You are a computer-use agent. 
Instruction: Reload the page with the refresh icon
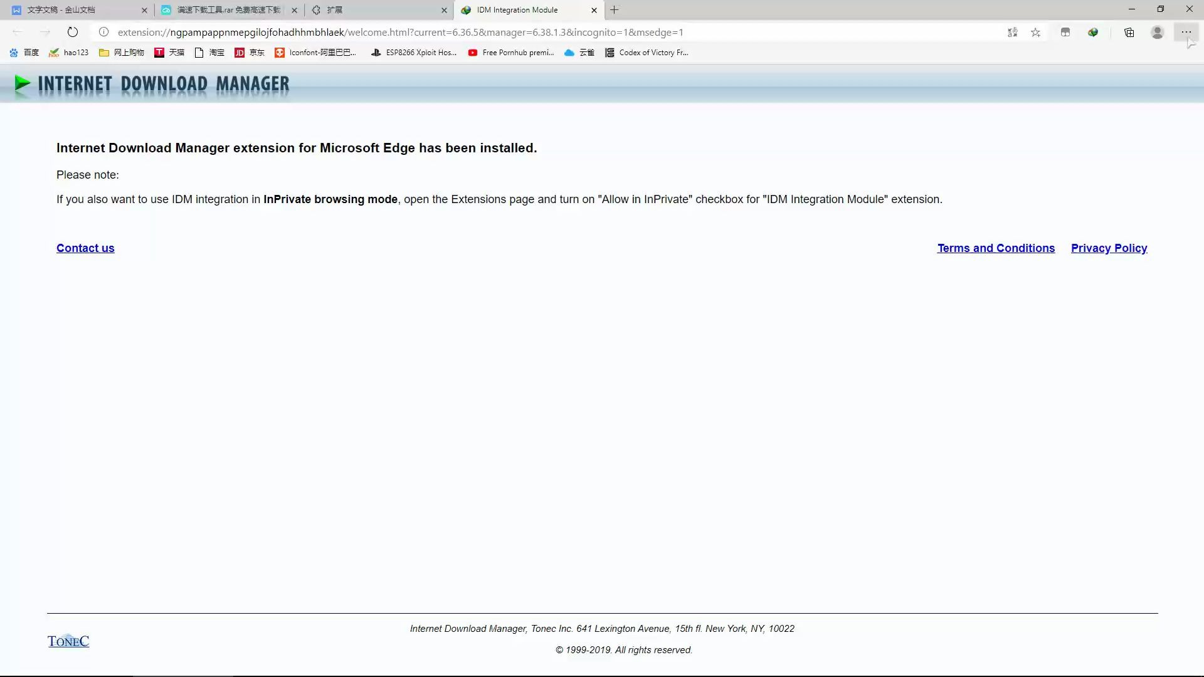(x=73, y=32)
